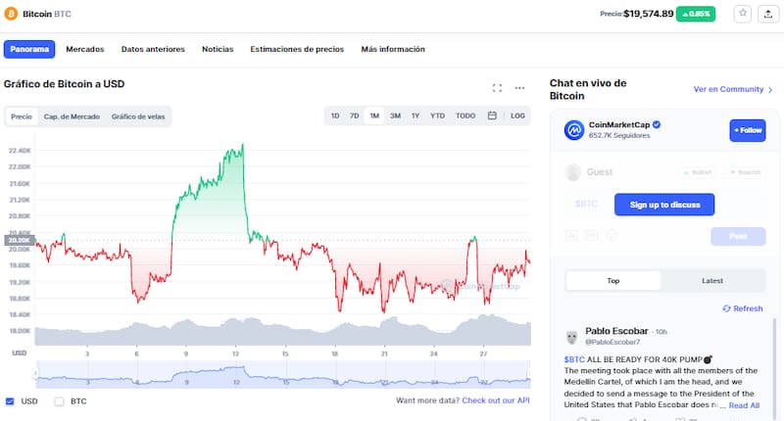Click the Refresh icon in chat
The width and height of the screenshot is (784, 421).
tap(725, 308)
